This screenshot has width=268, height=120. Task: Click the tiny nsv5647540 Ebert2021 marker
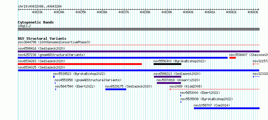coord(56,89)
